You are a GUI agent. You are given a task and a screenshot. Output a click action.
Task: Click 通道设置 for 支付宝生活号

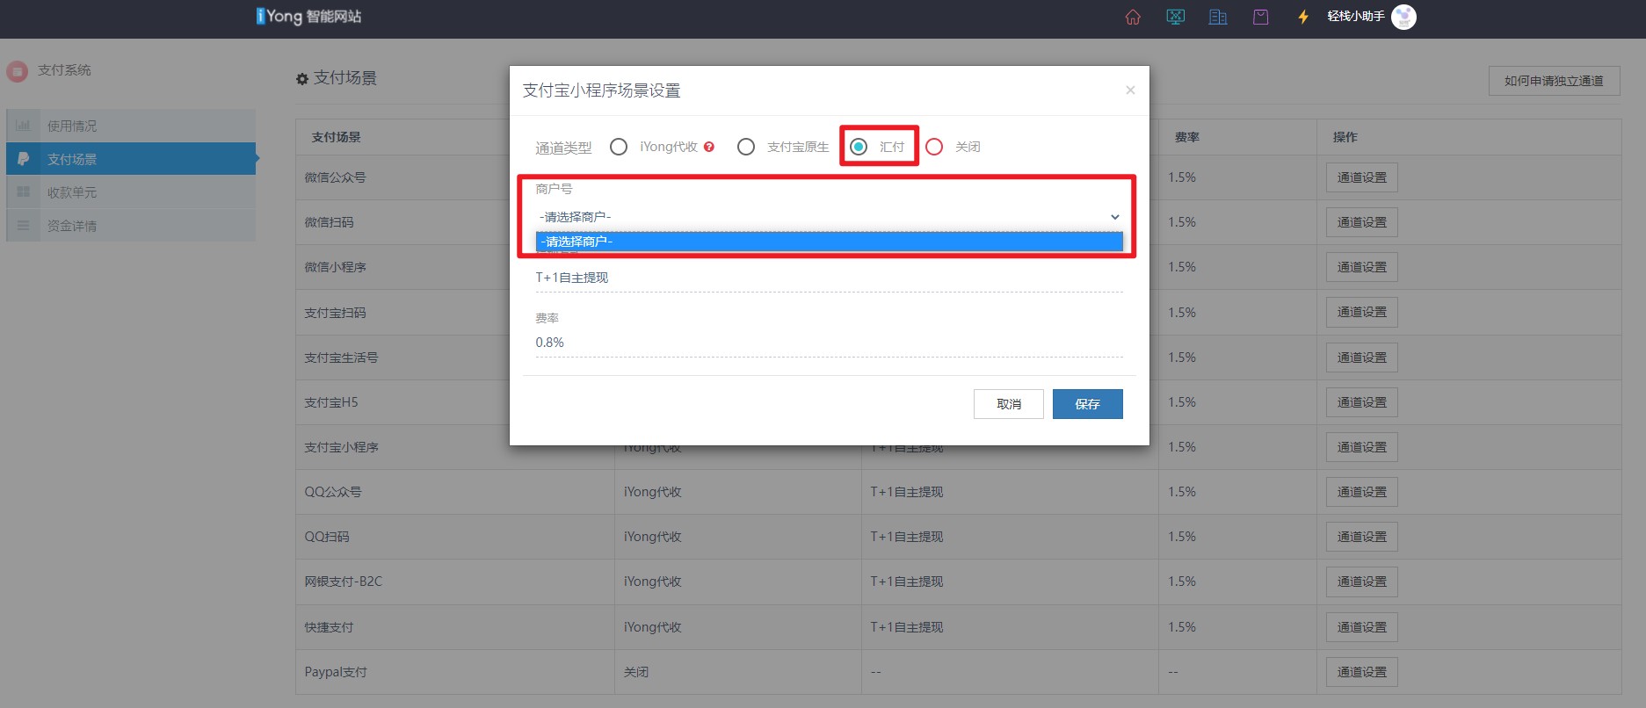click(x=1362, y=358)
